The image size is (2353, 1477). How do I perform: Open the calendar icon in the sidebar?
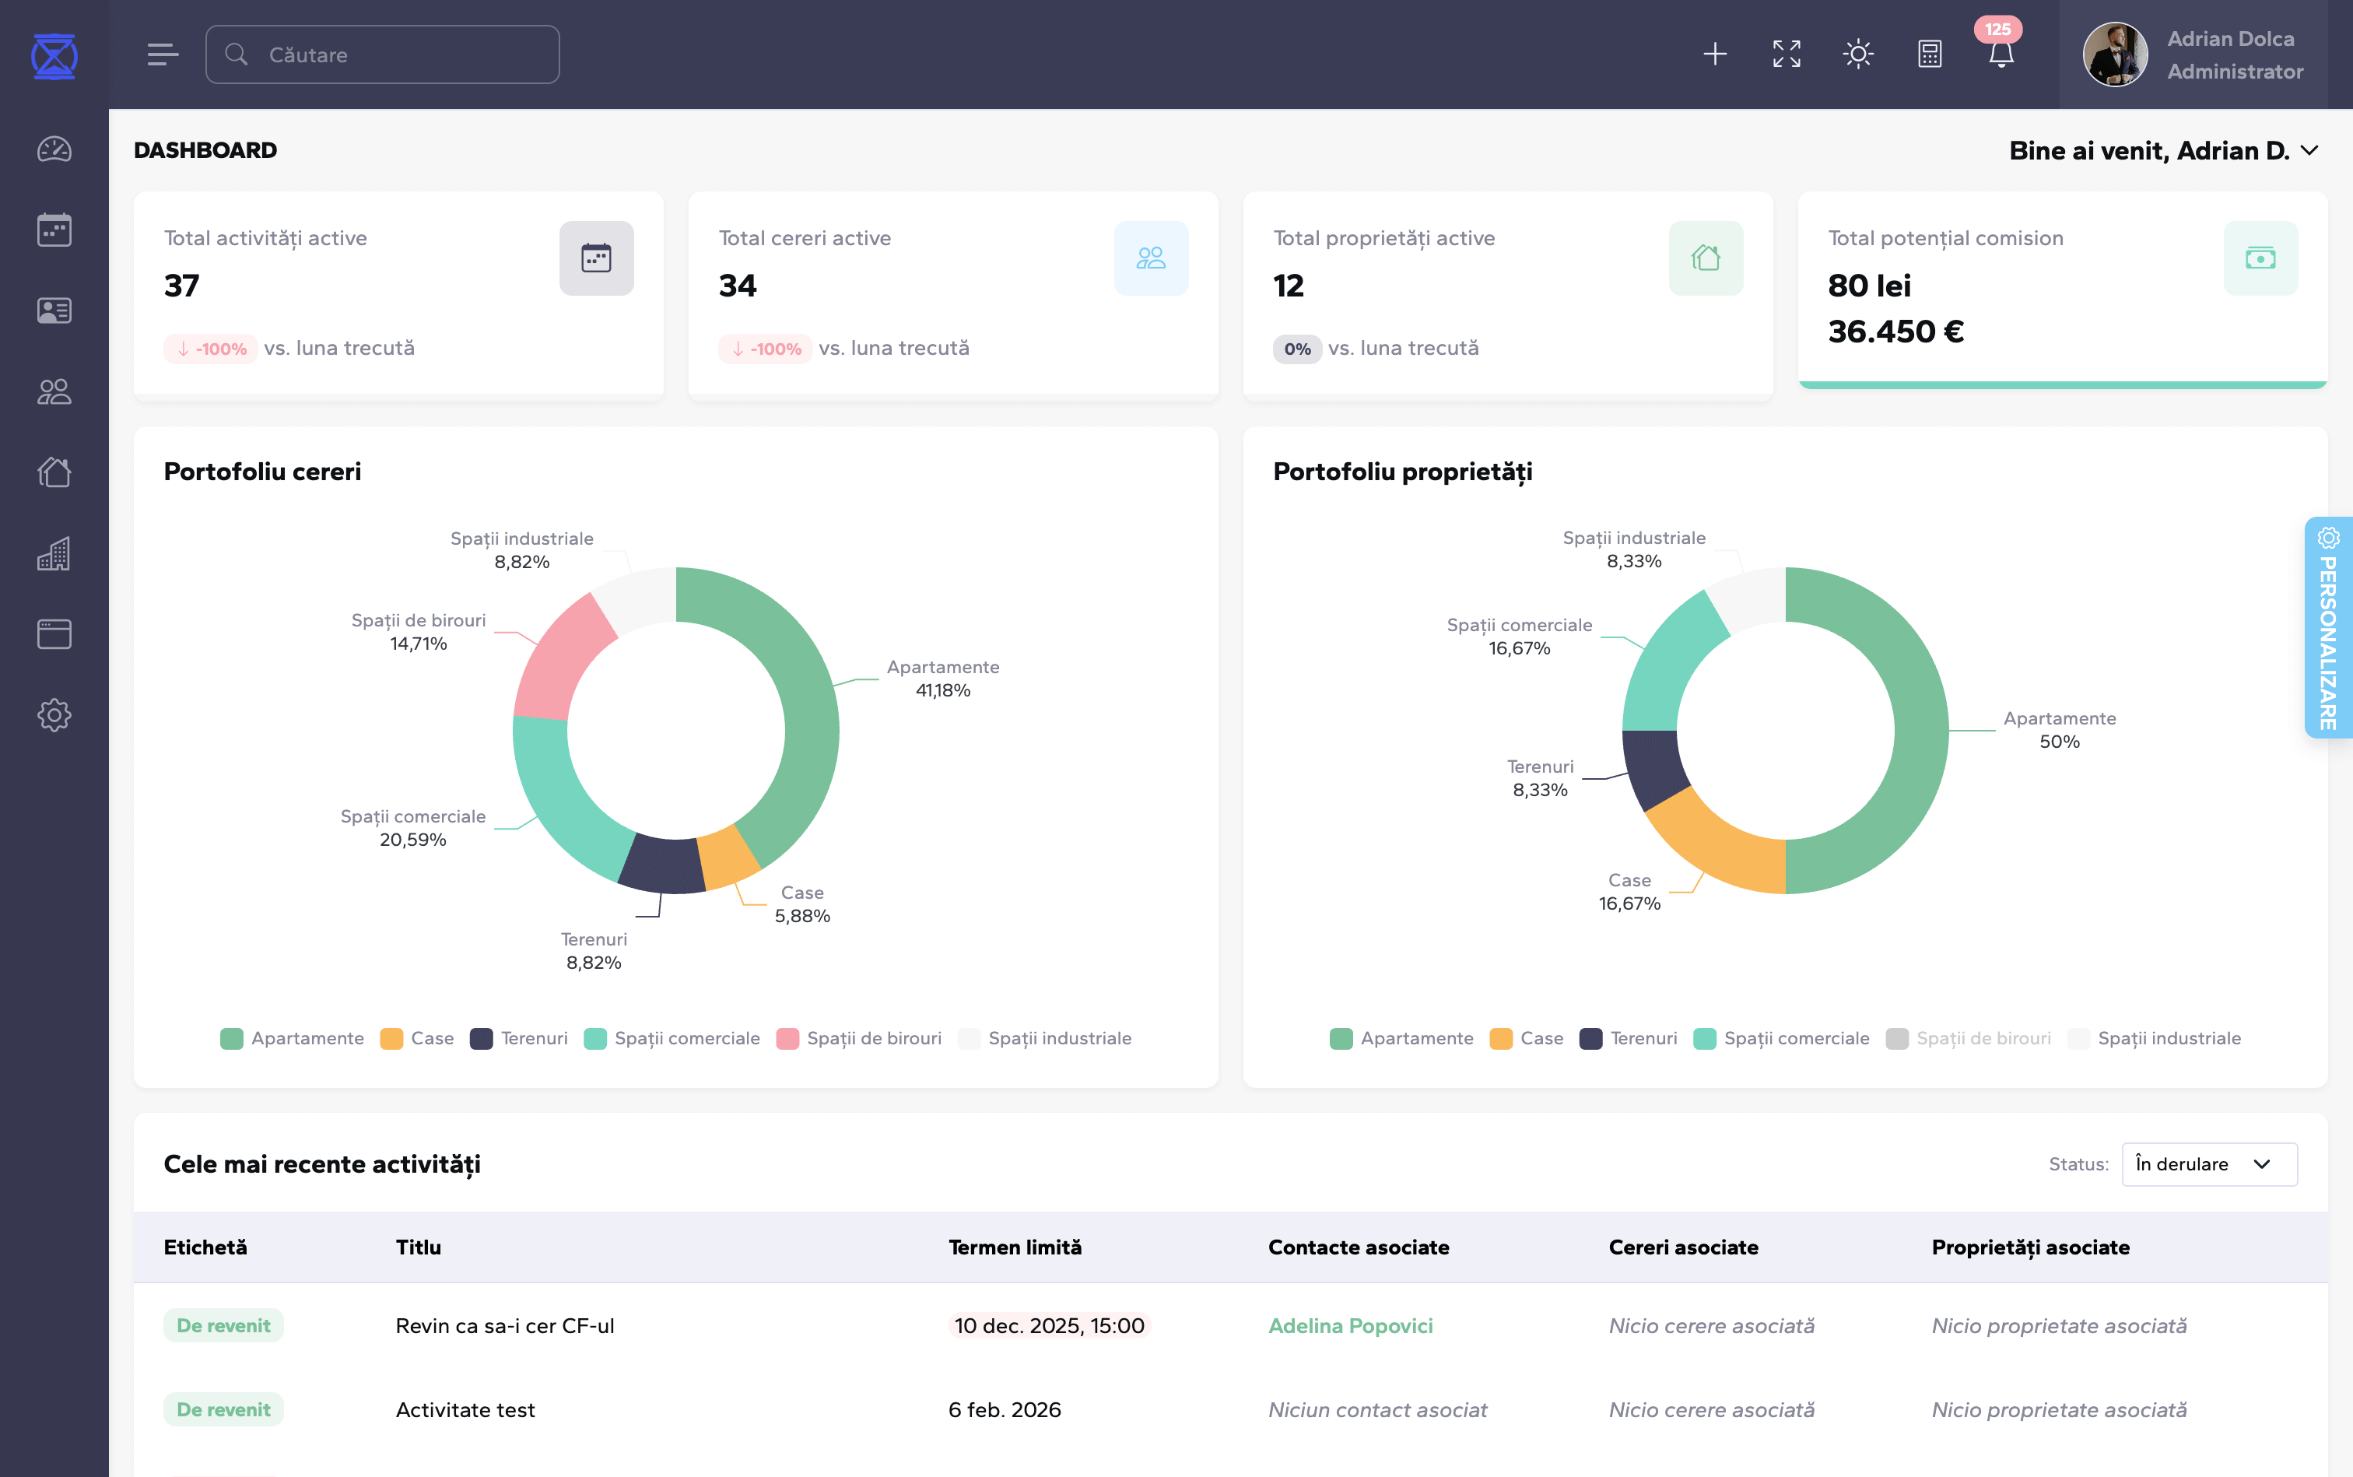[x=54, y=230]
